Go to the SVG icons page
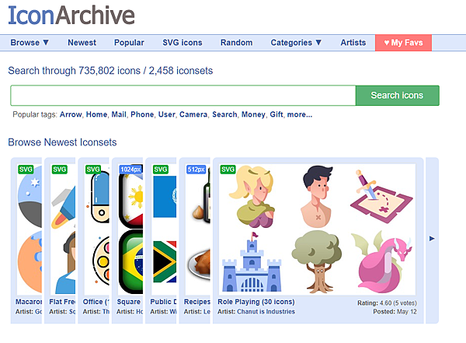This screenshot has width=466, height=343. [183, 43]
